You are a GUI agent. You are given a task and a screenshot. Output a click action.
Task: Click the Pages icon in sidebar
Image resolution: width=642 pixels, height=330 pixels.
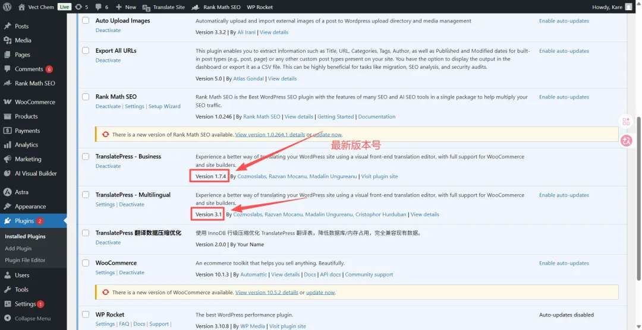coord(7,55)
